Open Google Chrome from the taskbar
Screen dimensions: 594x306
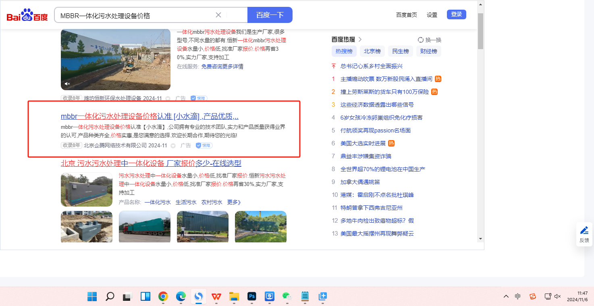click(x=163, y=296)
